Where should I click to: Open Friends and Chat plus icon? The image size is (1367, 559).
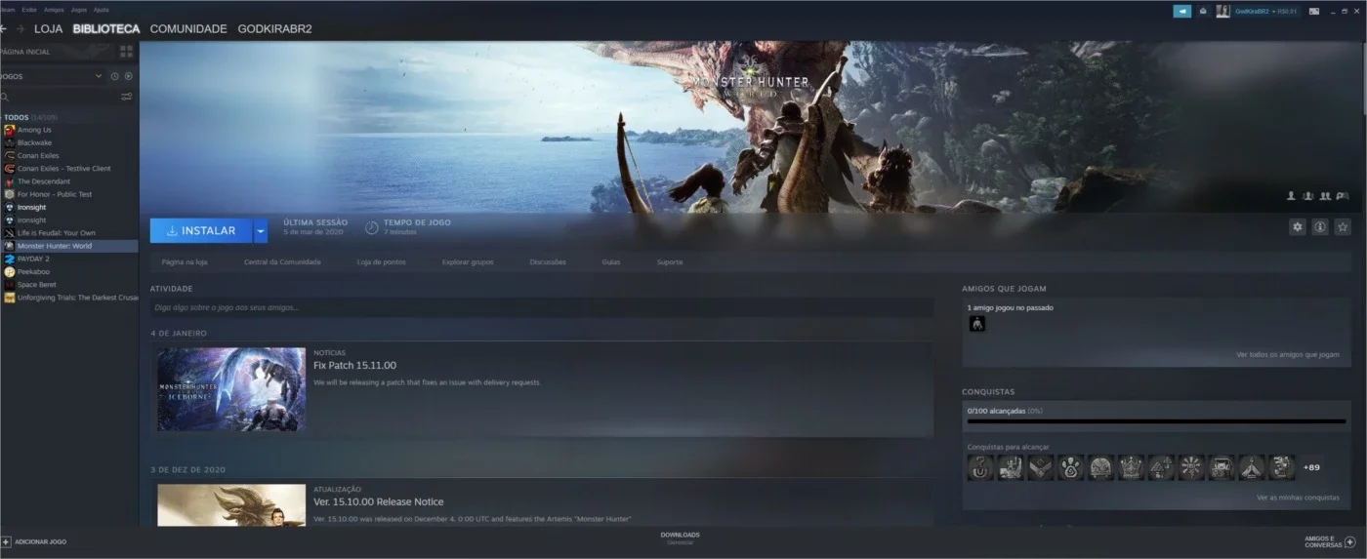tap(1349, 541)
